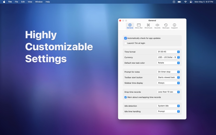
Task: Click the date and time clock
Action: click(x=204, y=2)
